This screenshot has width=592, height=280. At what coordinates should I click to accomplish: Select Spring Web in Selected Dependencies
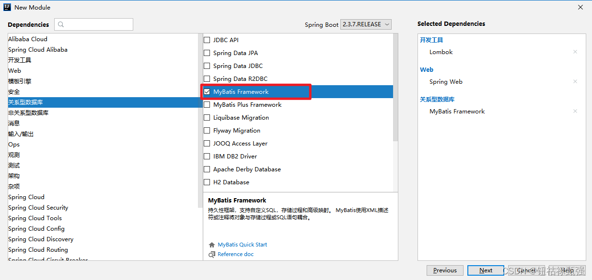(x=446, y=81)
